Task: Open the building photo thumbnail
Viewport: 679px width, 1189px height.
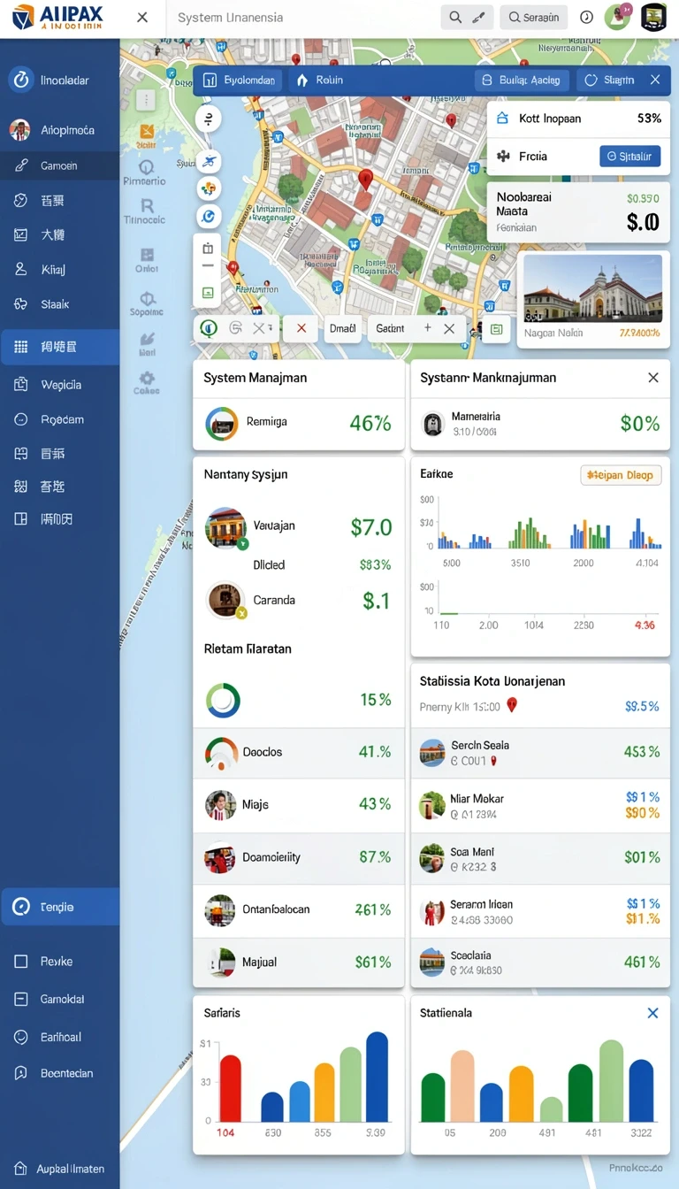Action: (x=592, y=288)
